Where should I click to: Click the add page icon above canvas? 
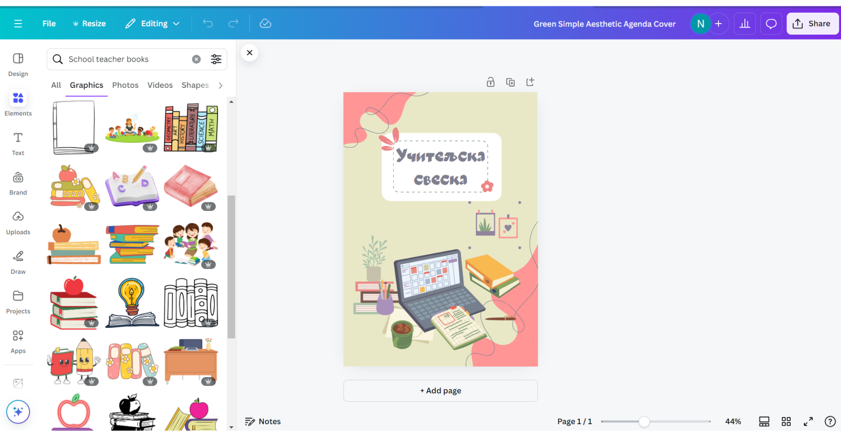tap(530, 82)
